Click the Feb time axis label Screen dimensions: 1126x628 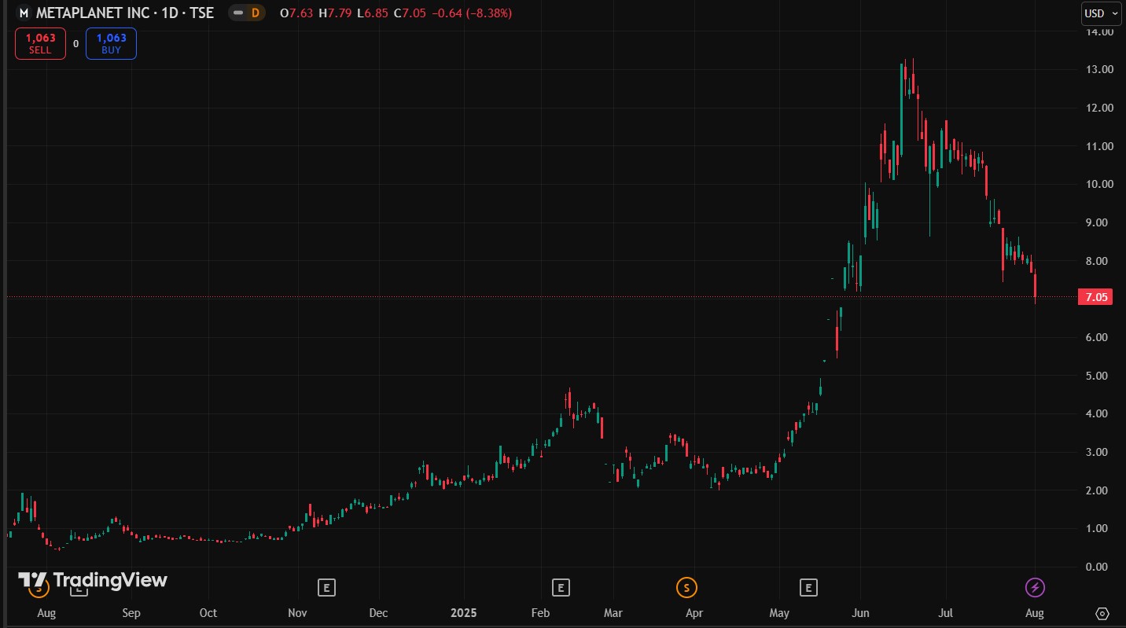coord(542,613)
